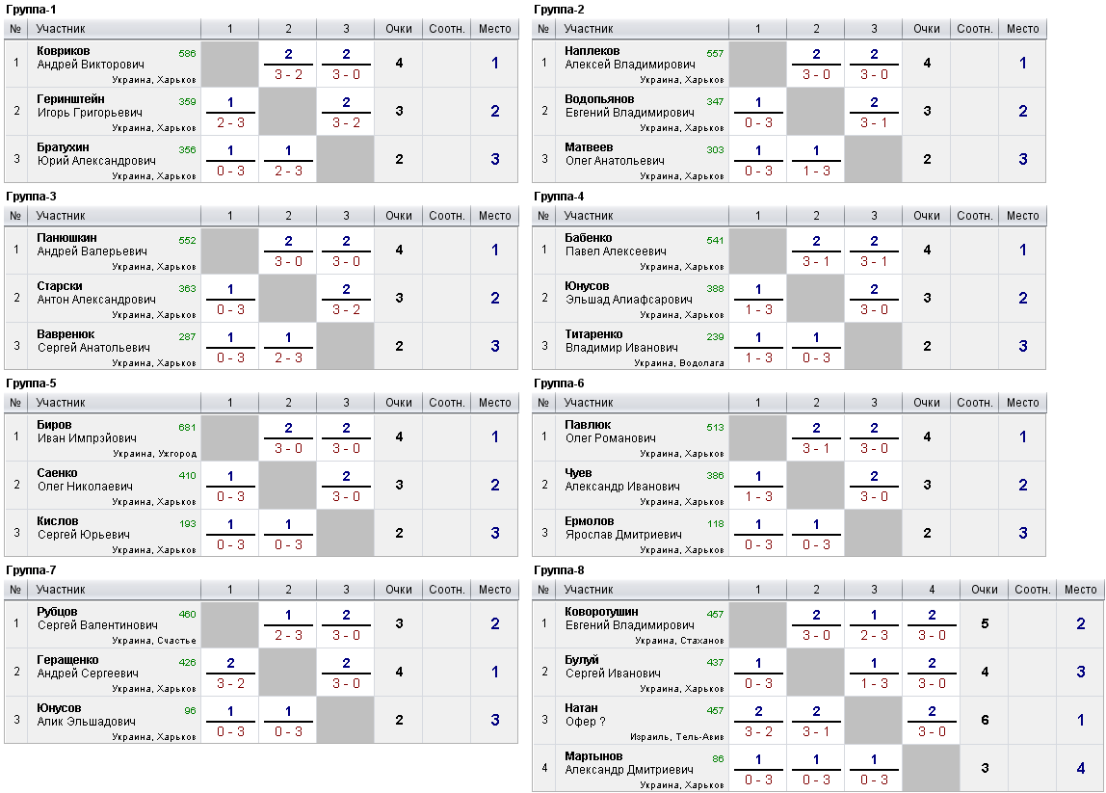1106x793 pixels.
Task: Click the Место header in Группа-8
Action: pos(1080,590)
